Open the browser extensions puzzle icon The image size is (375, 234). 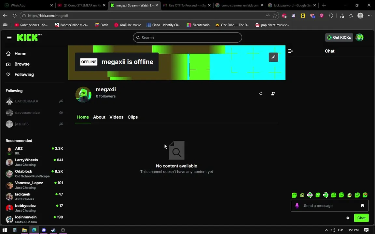point(331,16)
